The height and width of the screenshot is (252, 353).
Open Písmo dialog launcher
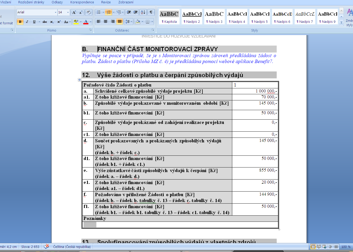pos(90,30)
